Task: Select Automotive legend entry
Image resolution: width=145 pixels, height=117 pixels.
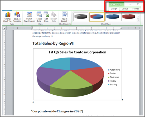Action: (x=114, y=70)
